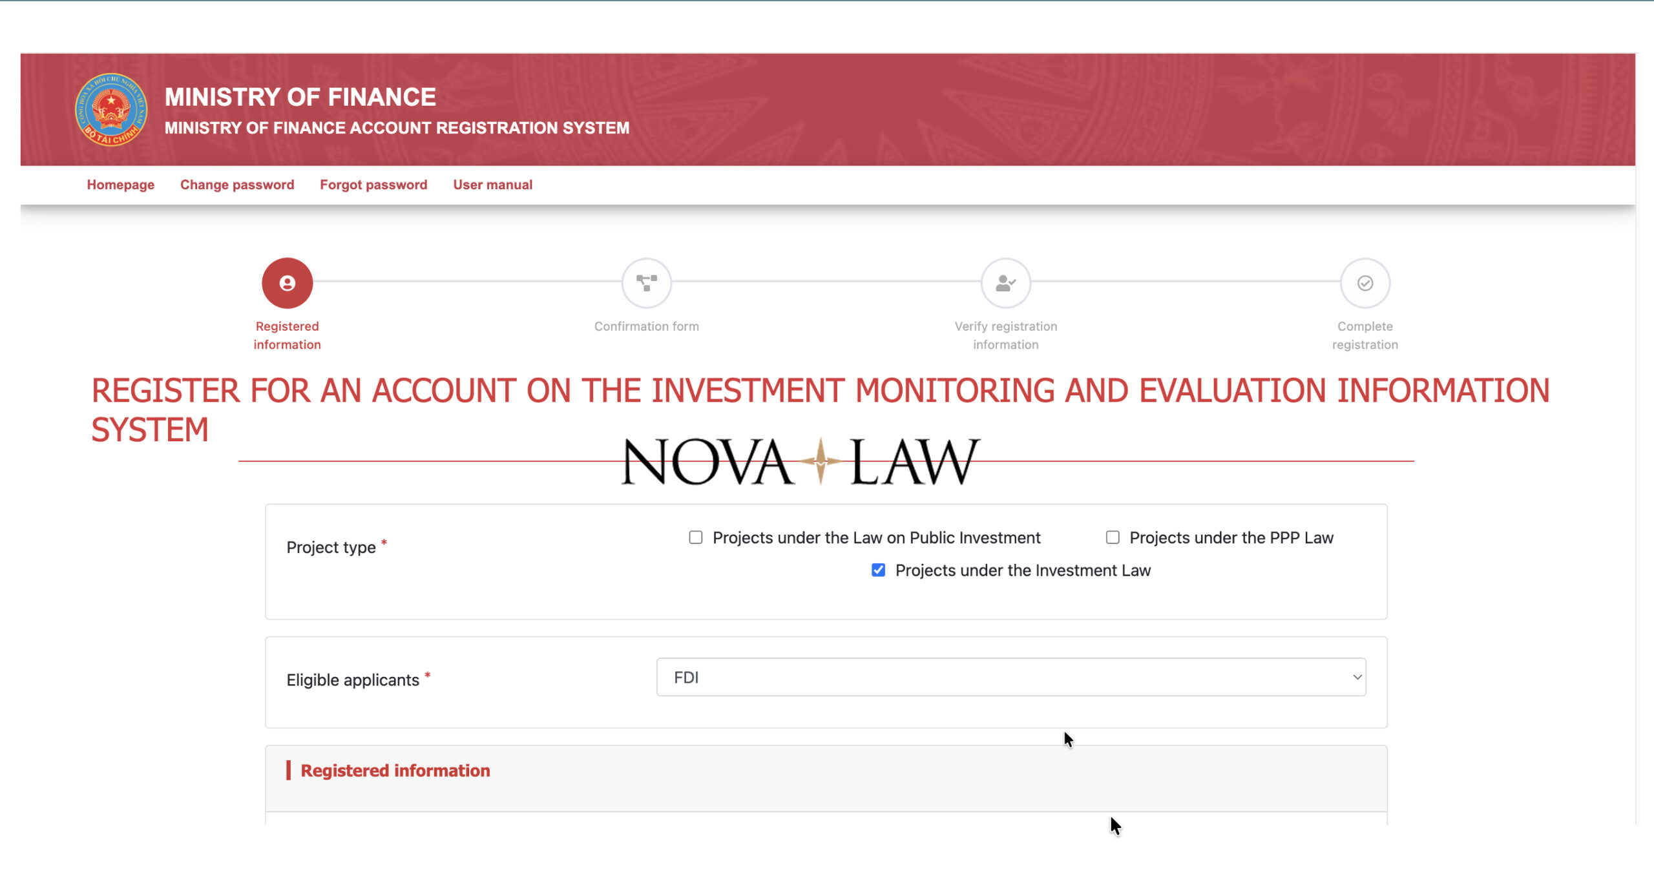
Task: Uncheck Projects under the Investment Law
Action: tap(878, 570)
